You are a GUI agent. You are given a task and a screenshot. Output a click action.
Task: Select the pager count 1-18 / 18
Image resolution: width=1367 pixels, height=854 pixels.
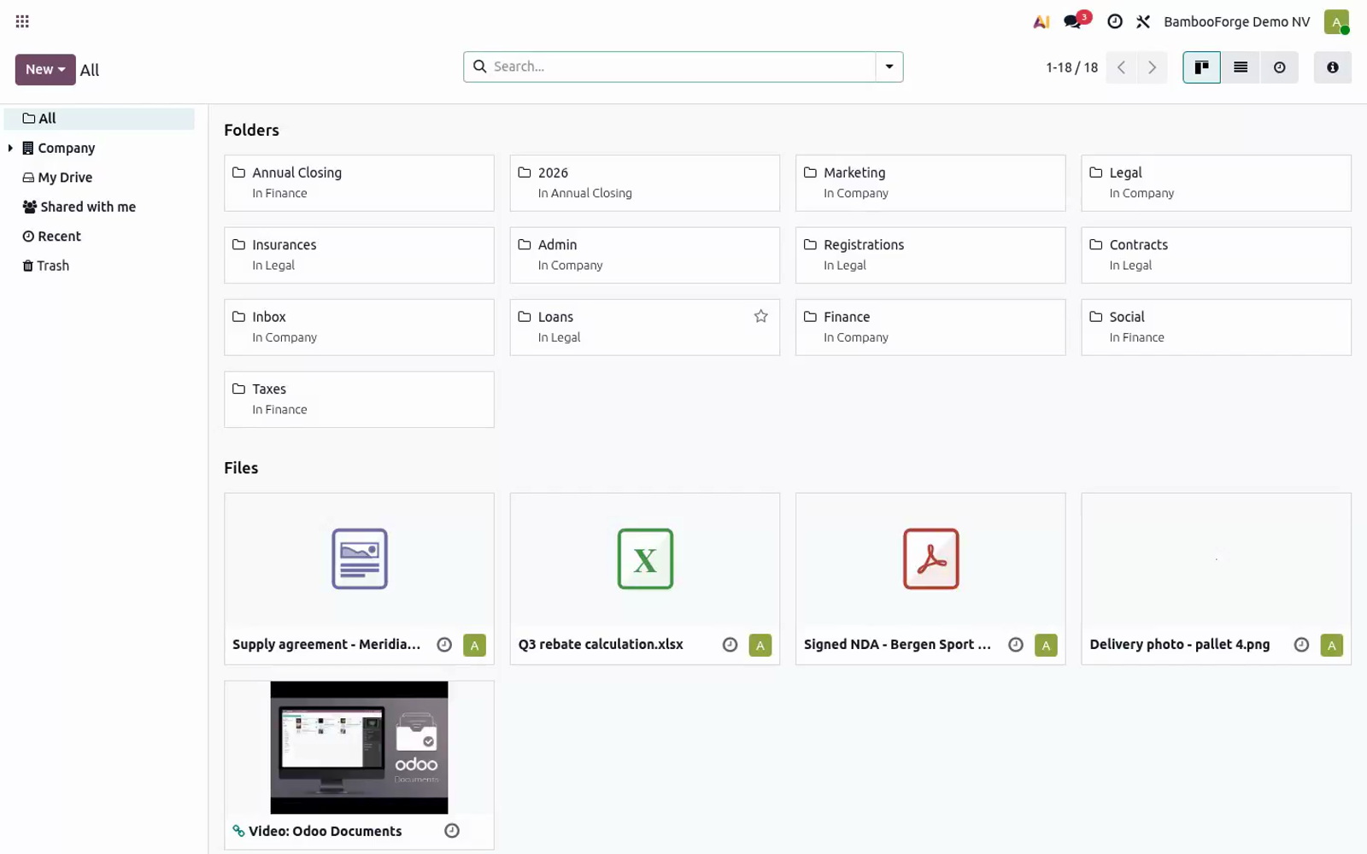coord(1071,67)
